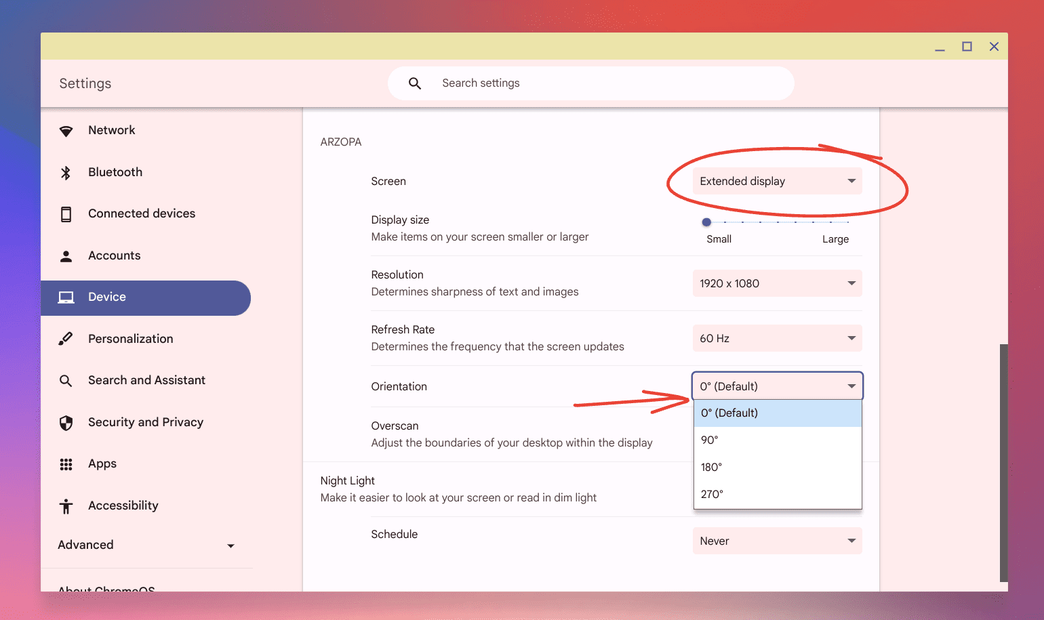Screen dimensions: 1044x620
Task: Click the ARZOPA display heading
Action: pyautogui.click(x=341, y=142)
